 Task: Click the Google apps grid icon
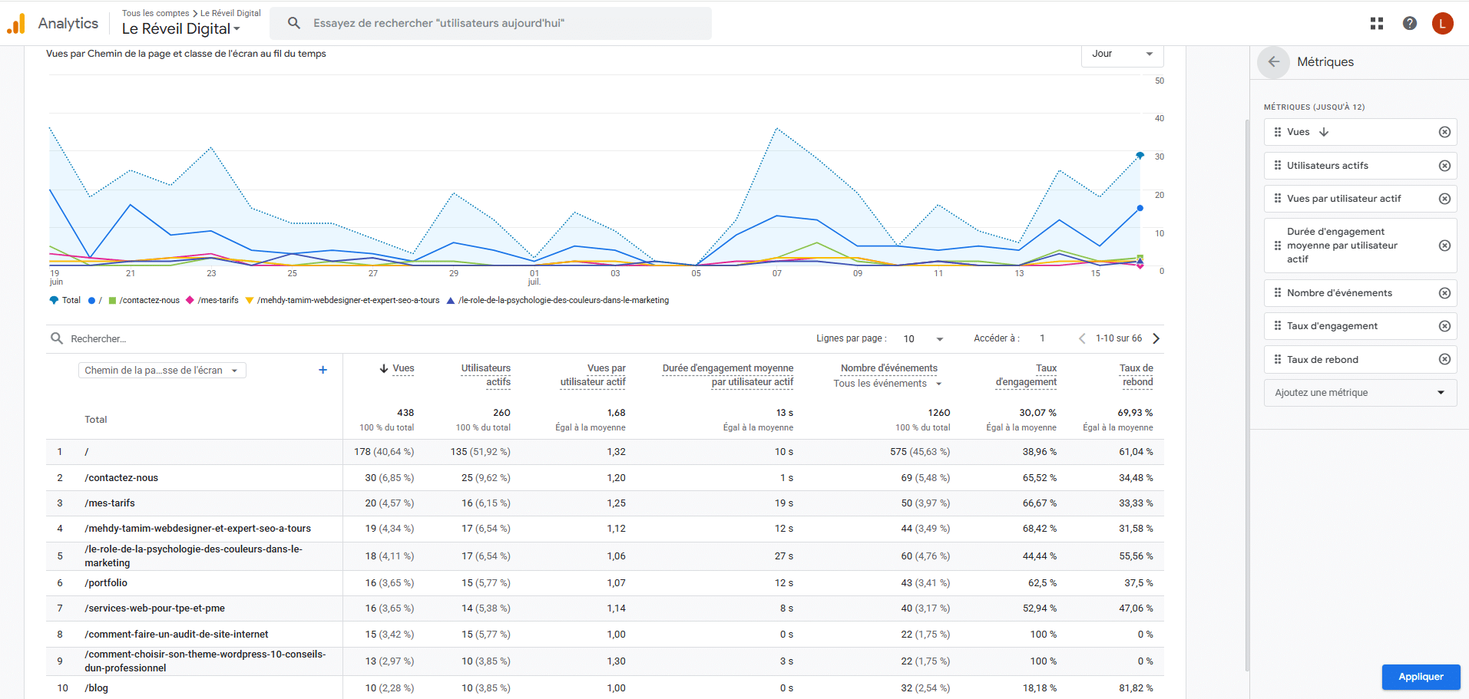(x=1377, y=24)
